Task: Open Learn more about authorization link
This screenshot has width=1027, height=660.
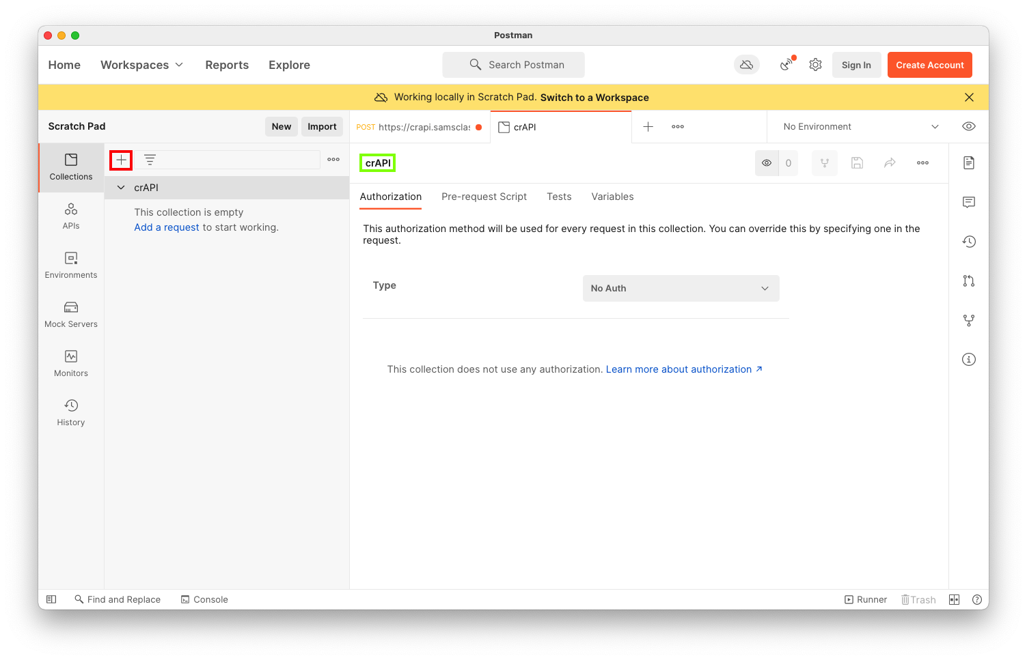Action: point(684,369)
